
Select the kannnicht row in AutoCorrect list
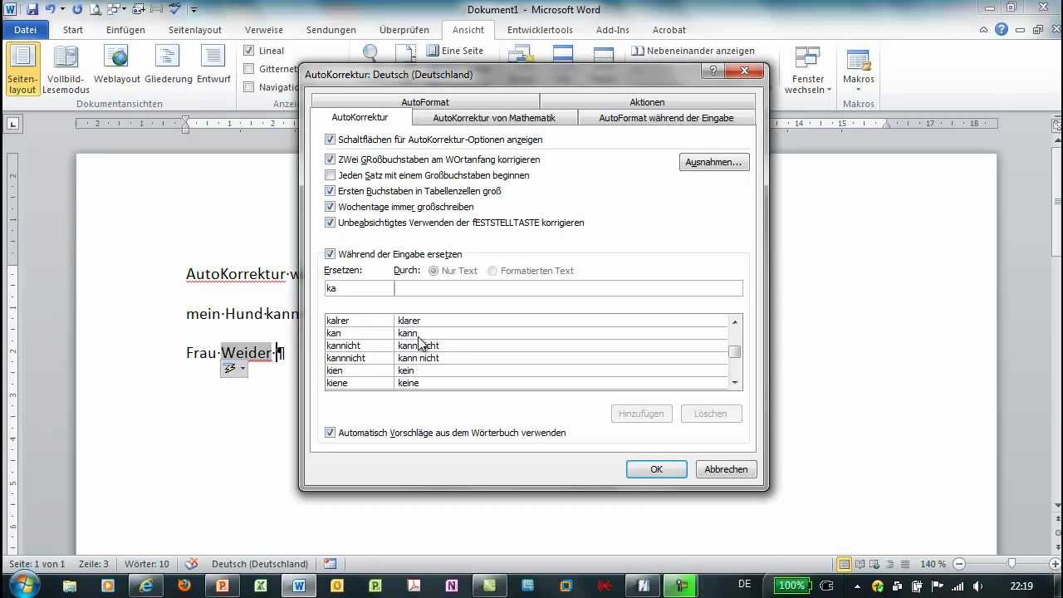point(527,358)
